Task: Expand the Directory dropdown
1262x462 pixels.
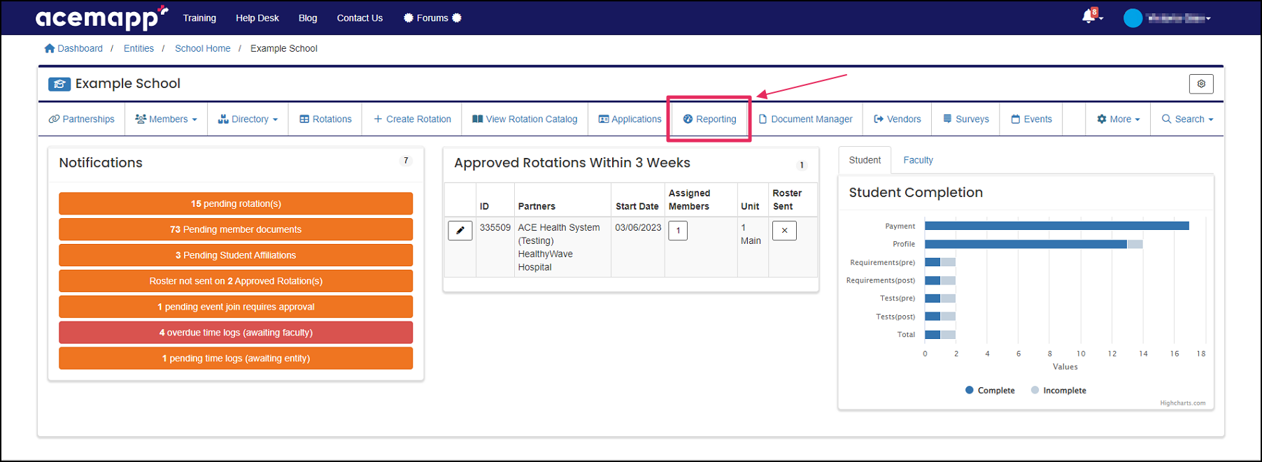Action: click(x=248, y=119)
